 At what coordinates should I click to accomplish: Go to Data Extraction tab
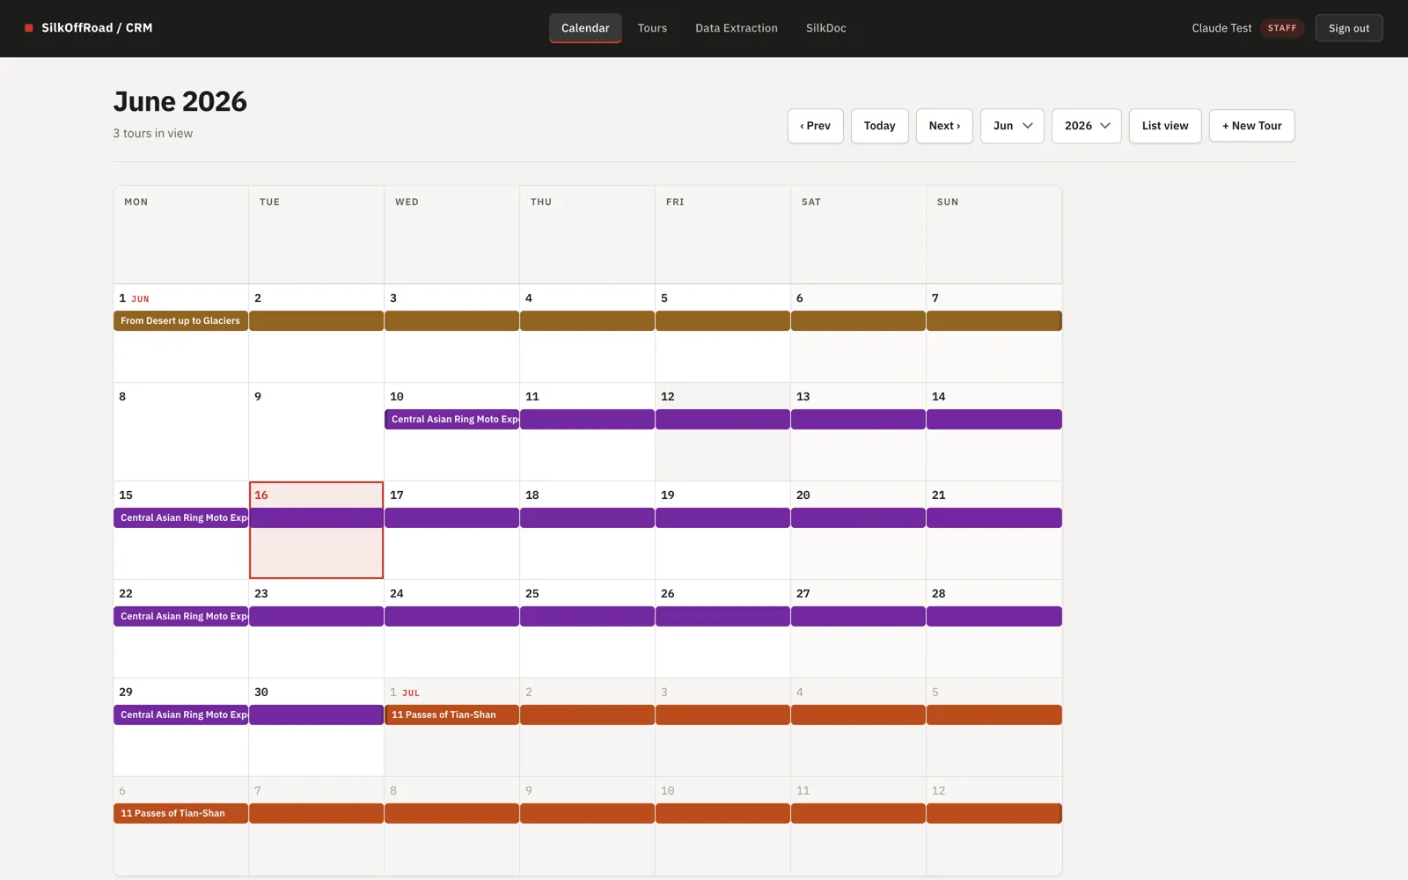[x=737, y=28]
